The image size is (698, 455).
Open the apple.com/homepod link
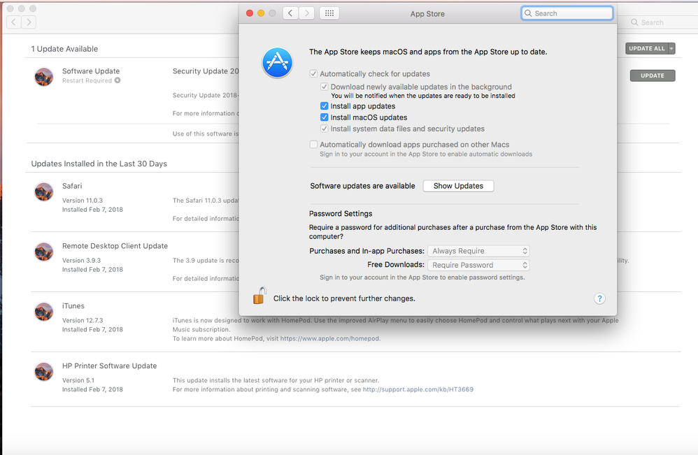(330, 338)
